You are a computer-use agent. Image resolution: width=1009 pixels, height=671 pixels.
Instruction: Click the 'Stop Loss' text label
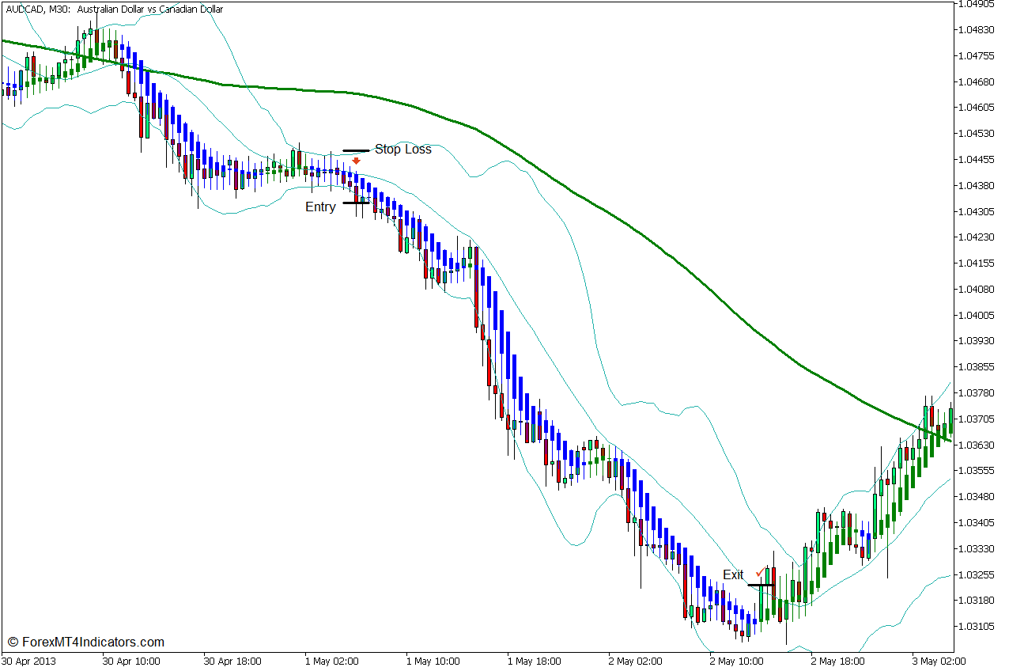[x=404, y=148]
